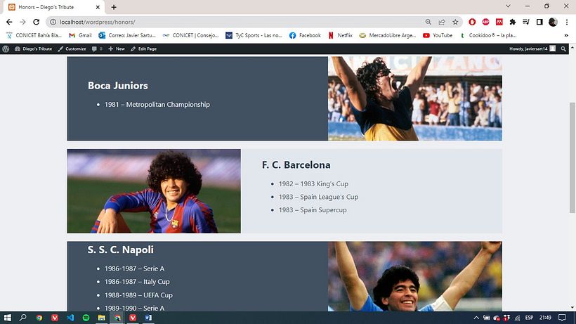Open the media control playlist icon
576x324 pixels.
[x=526, y=22]
